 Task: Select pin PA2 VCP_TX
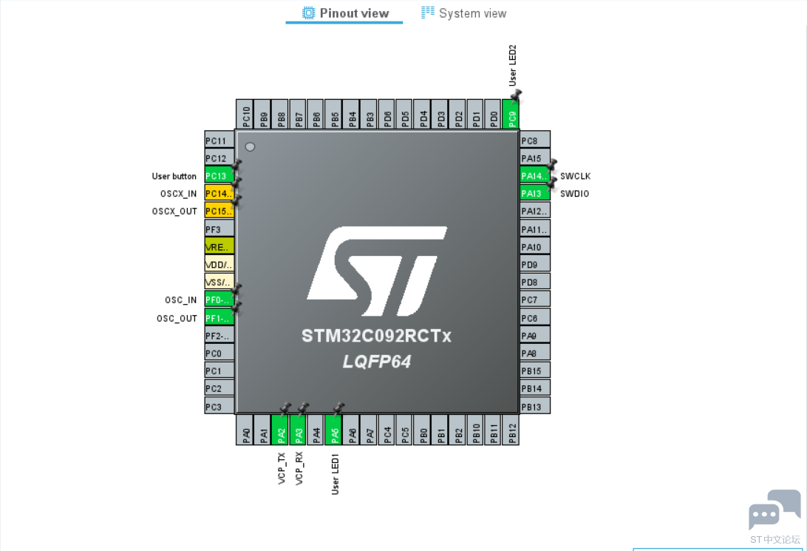[x=280, y=430]
